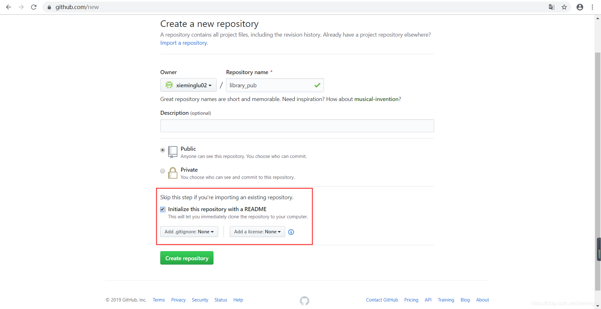Open the Help footer link
This screenshot has height=309, width=601.
238,300
